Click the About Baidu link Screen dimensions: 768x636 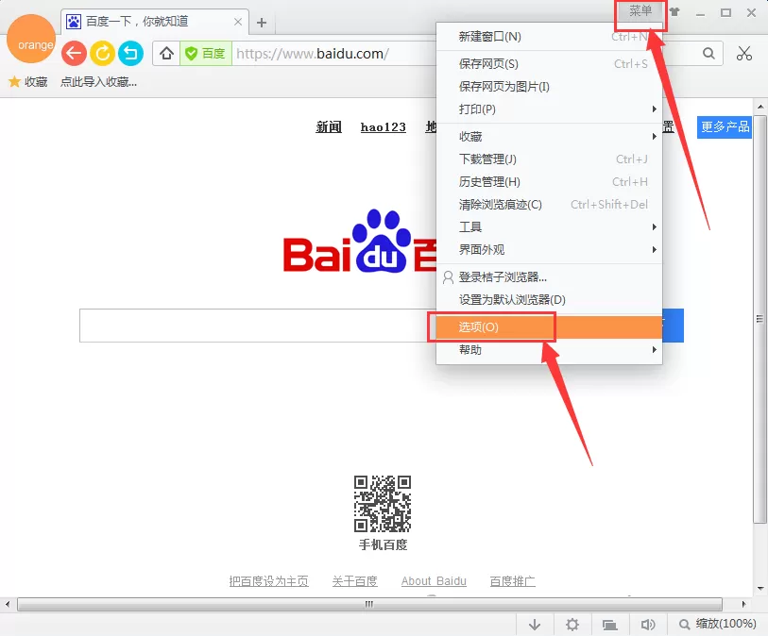pos(434,581)
